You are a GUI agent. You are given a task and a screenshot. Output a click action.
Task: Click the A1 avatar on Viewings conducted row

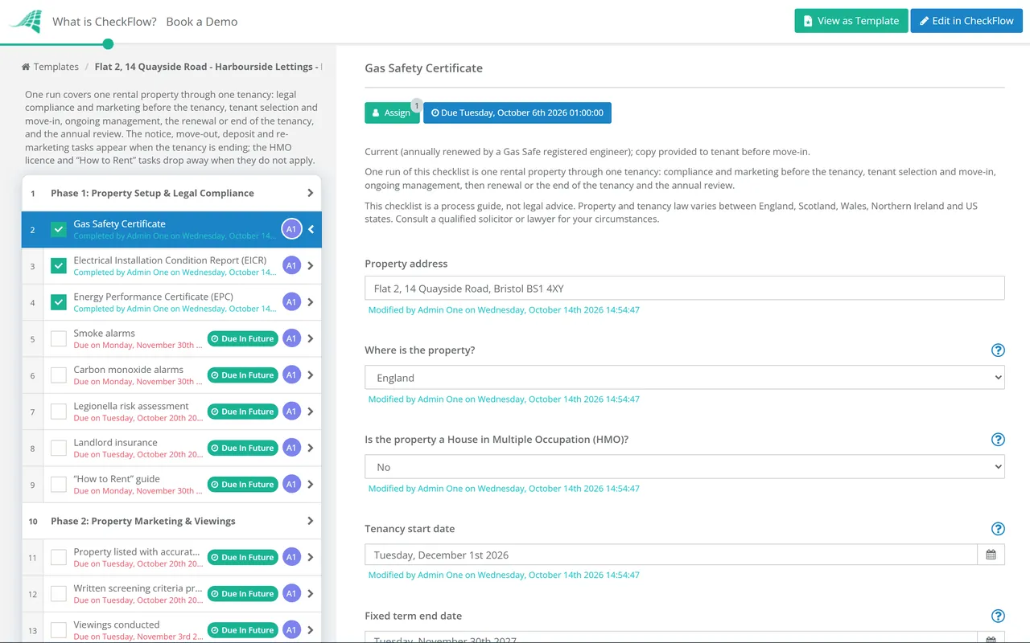[x=291, y=630]
